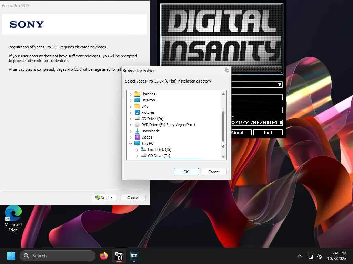The height and width of the screenshot is (264, 353).
Task: Select 'VM6' folder row text
Action: coord(145,106)
